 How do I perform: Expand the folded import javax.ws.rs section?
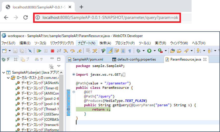click(73, 75)
